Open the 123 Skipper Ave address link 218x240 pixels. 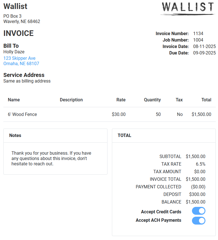coord(19,58)
